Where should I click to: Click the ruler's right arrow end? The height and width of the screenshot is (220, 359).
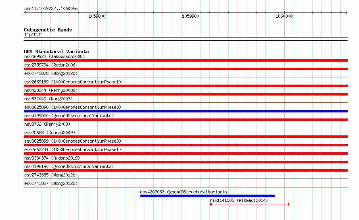click(x=346, y=13)
